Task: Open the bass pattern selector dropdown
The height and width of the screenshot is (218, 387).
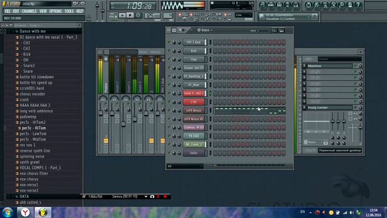Action: click(x=205, y=30)
